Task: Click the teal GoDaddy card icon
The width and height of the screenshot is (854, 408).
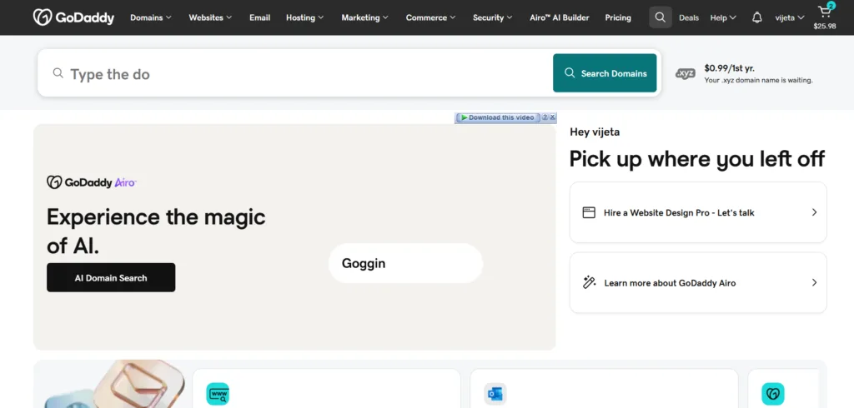Action: pyautogui.click(x=772, y=393)
